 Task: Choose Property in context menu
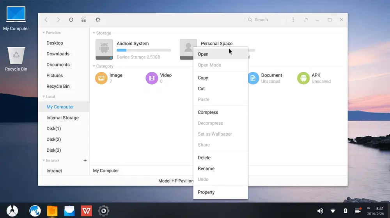[x=221, y=192]
